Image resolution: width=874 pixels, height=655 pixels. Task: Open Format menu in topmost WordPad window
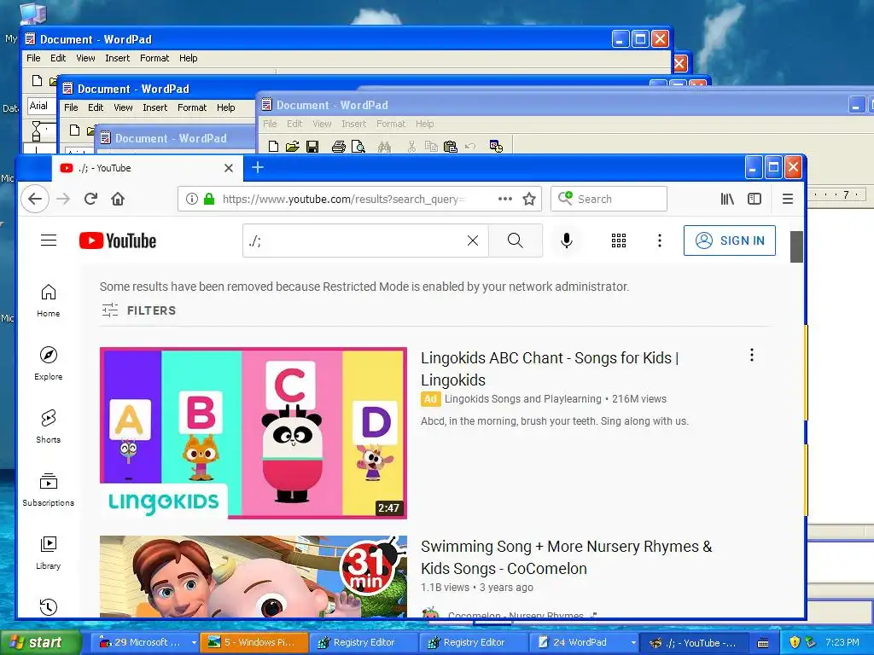[x=154, y=58]
